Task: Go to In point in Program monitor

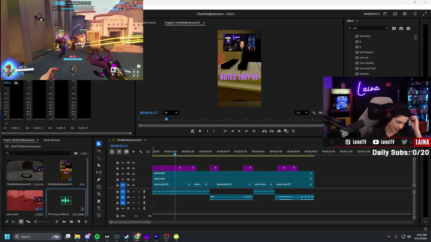Action: [225, 131]
